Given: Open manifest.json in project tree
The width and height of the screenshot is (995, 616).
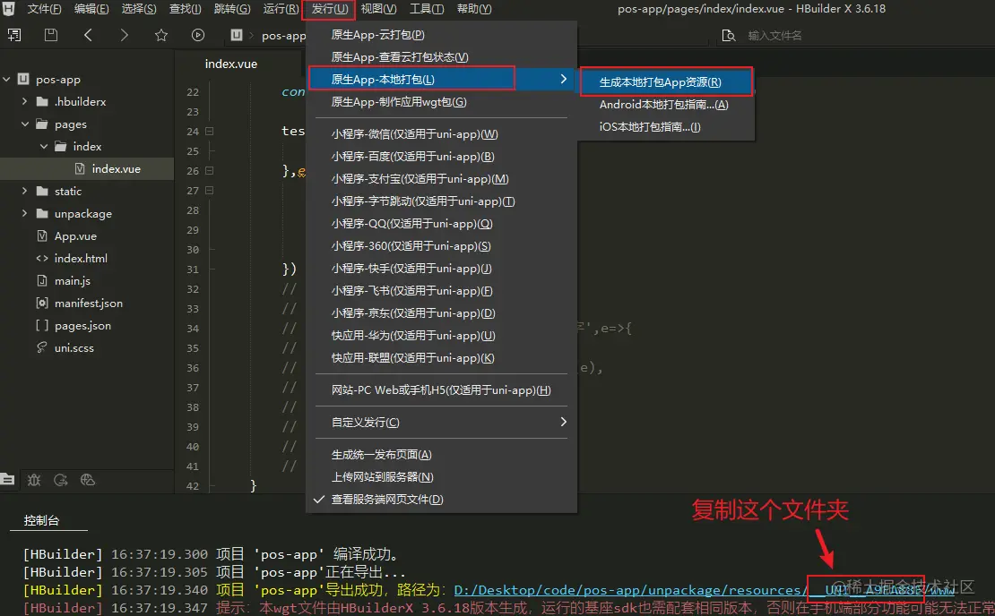Looking at the screenshot, I should 88,304.
